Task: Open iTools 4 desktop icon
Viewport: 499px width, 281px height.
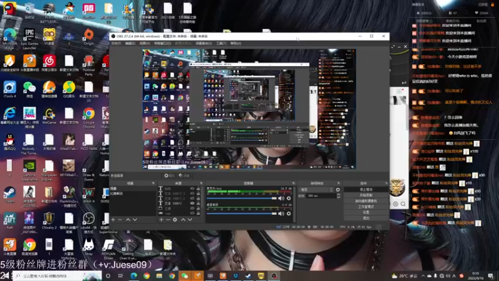Action: pos(9,89)
